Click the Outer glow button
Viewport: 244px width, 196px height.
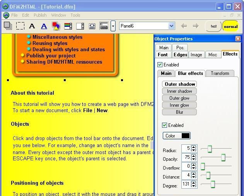pyautogui.click(x=179, y=98)
